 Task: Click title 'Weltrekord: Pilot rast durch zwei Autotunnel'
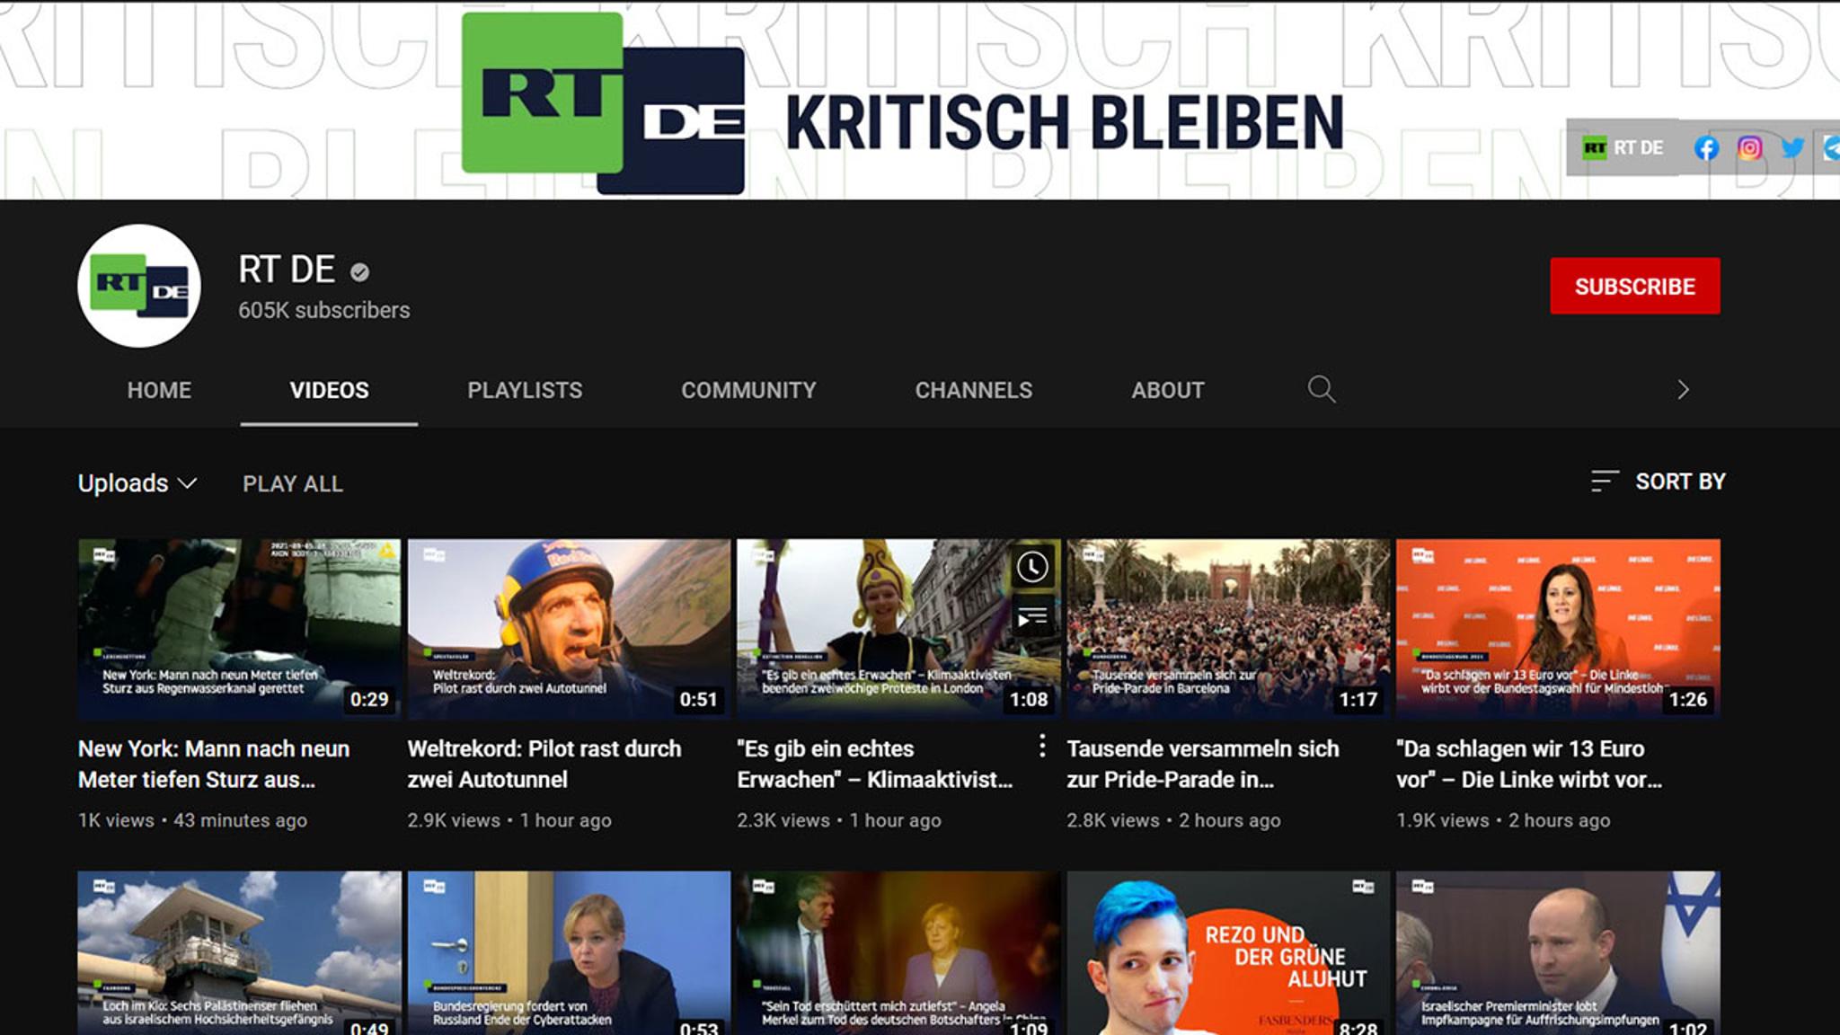[544, 764]
